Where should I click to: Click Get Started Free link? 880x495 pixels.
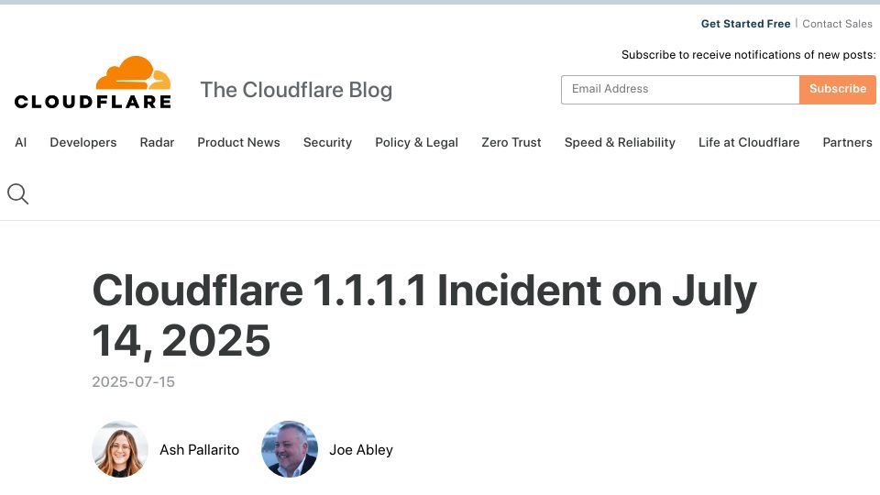click(x=745, y=24)
